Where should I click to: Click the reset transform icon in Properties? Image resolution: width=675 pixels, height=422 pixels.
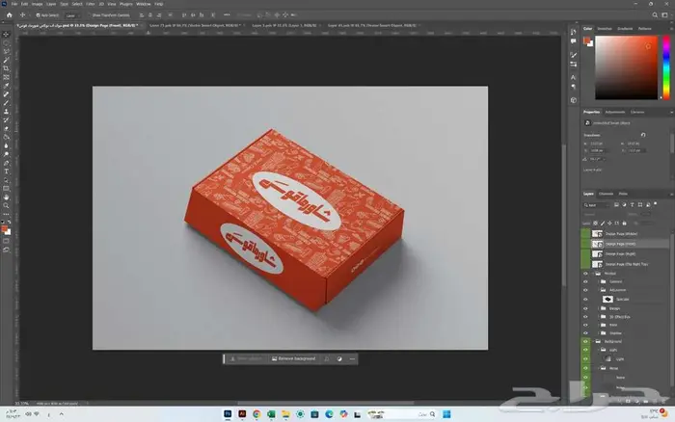pos(643,135)
